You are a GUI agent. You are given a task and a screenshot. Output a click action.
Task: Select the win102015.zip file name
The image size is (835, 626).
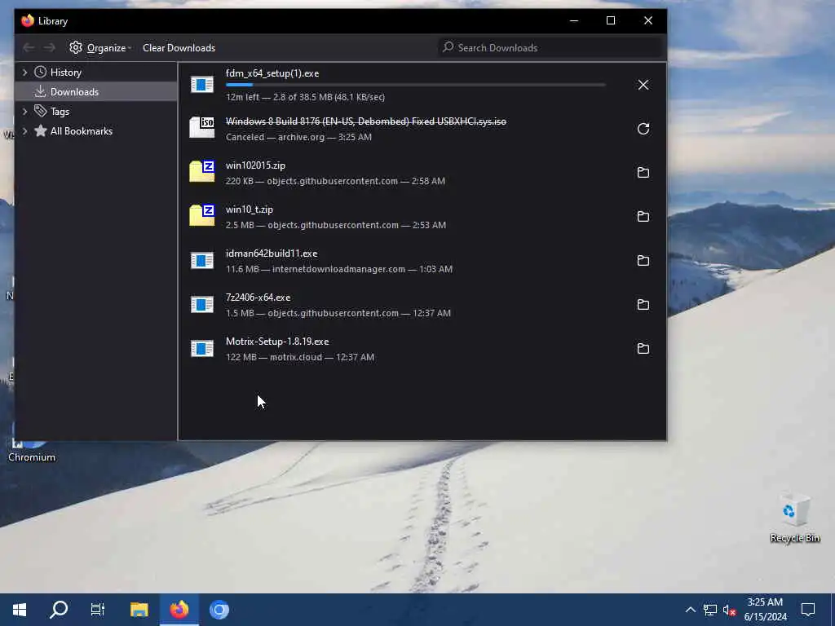click(x=255, y=165)
